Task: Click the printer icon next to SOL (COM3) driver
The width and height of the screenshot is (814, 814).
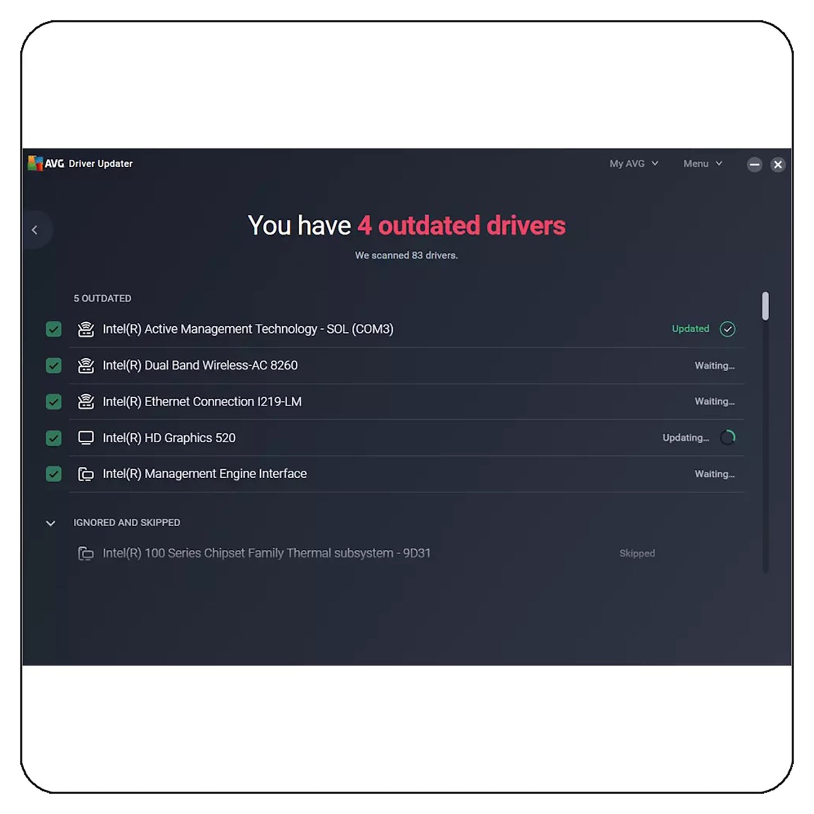Action: [x=86, y=329]
